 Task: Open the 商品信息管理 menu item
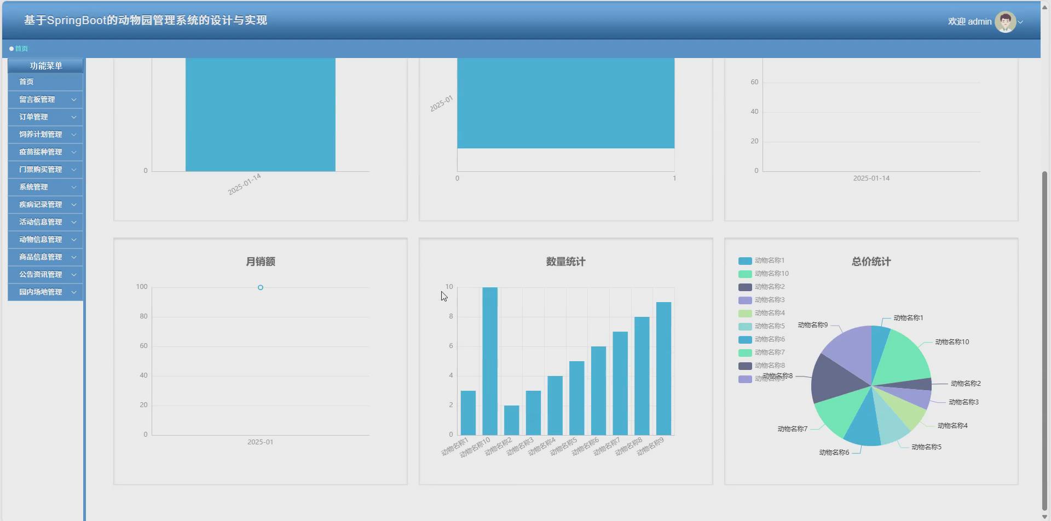click(45, 257)
